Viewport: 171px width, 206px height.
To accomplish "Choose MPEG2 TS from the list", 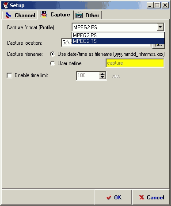I will (118, 41).
